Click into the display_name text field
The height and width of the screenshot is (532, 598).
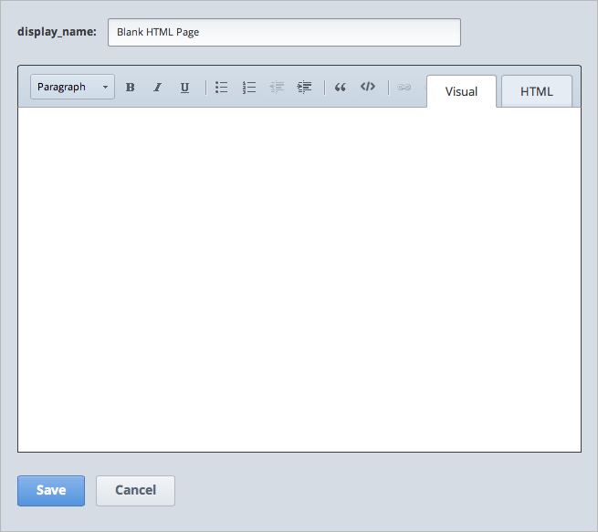(284, 32)
